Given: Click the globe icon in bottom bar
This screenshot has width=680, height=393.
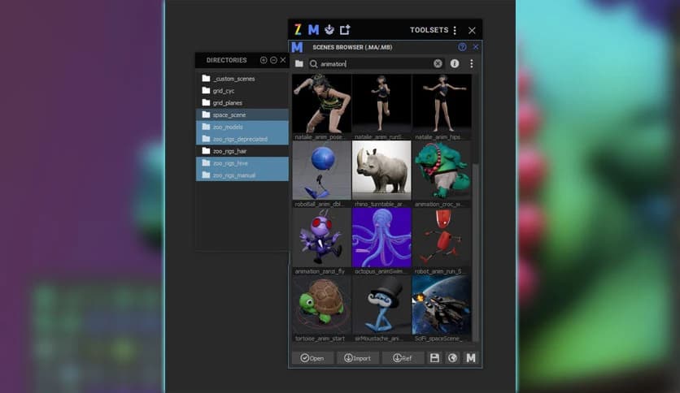Looking at the screenshot, I should pos(453,358).
